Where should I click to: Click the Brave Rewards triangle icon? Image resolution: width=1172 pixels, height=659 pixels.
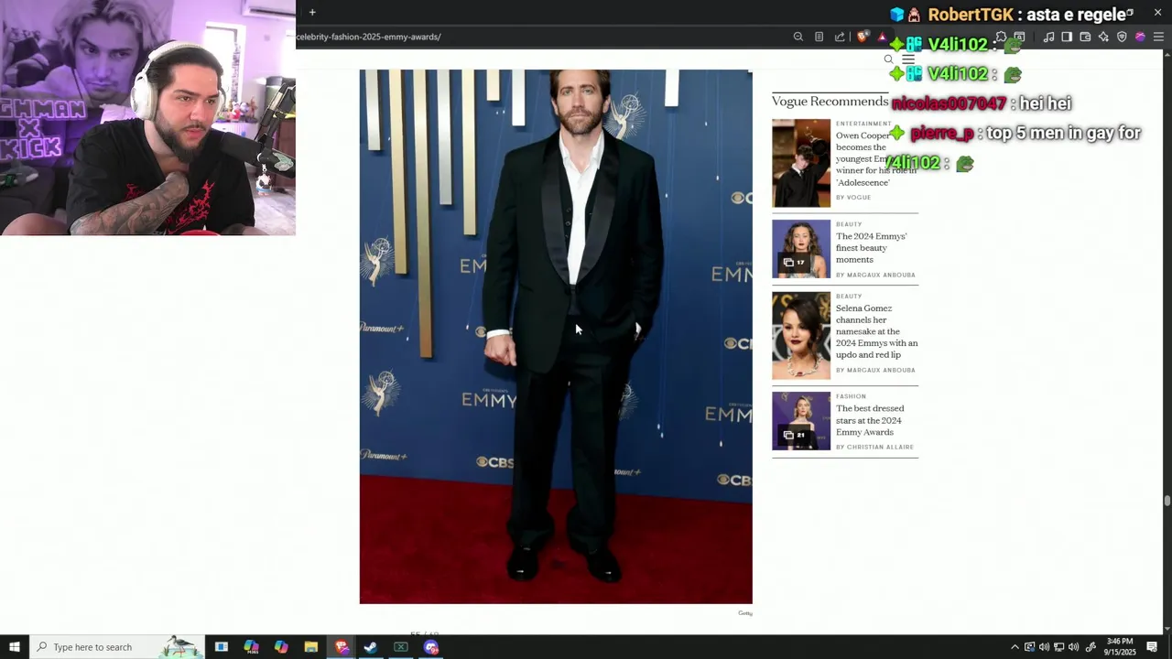click(x=882, y=37)
